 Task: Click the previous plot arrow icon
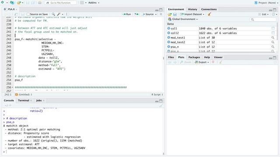coord(170,62)
